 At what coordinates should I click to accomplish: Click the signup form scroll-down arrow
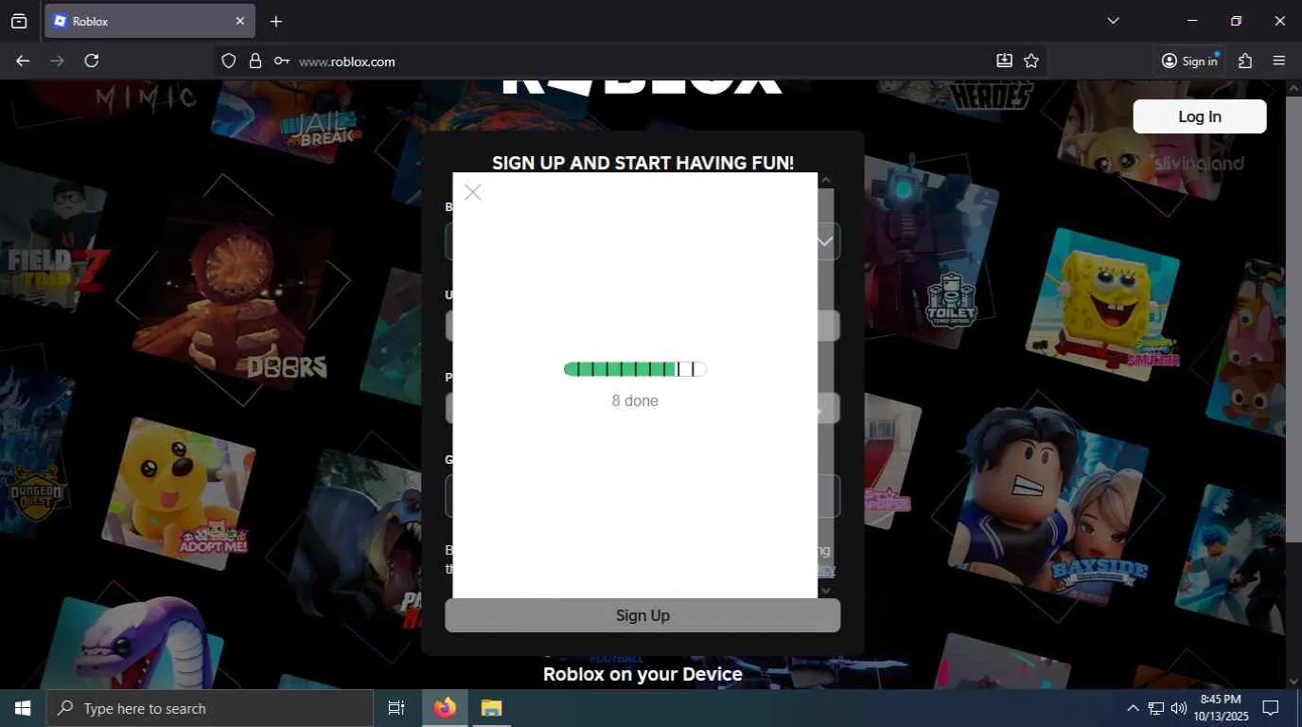(x=826, y=590)
